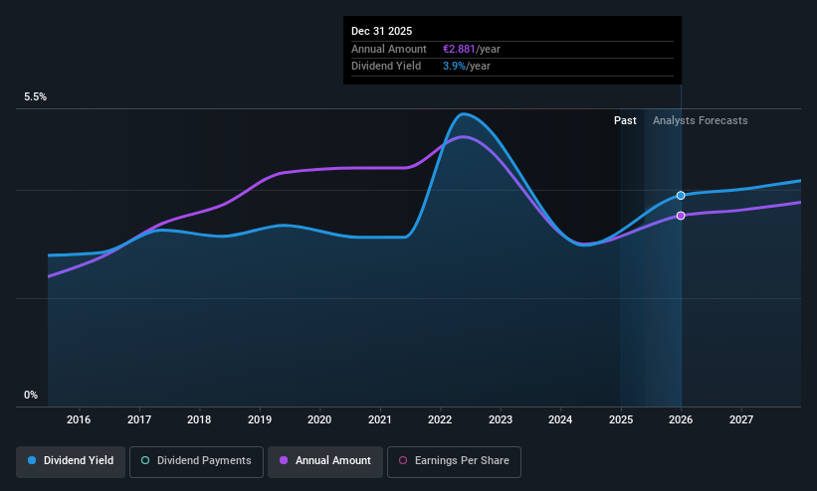This screenshot has height=491, width=817.
Task: Click the 2016 x-axis label
Action: [x=79, y=419]
